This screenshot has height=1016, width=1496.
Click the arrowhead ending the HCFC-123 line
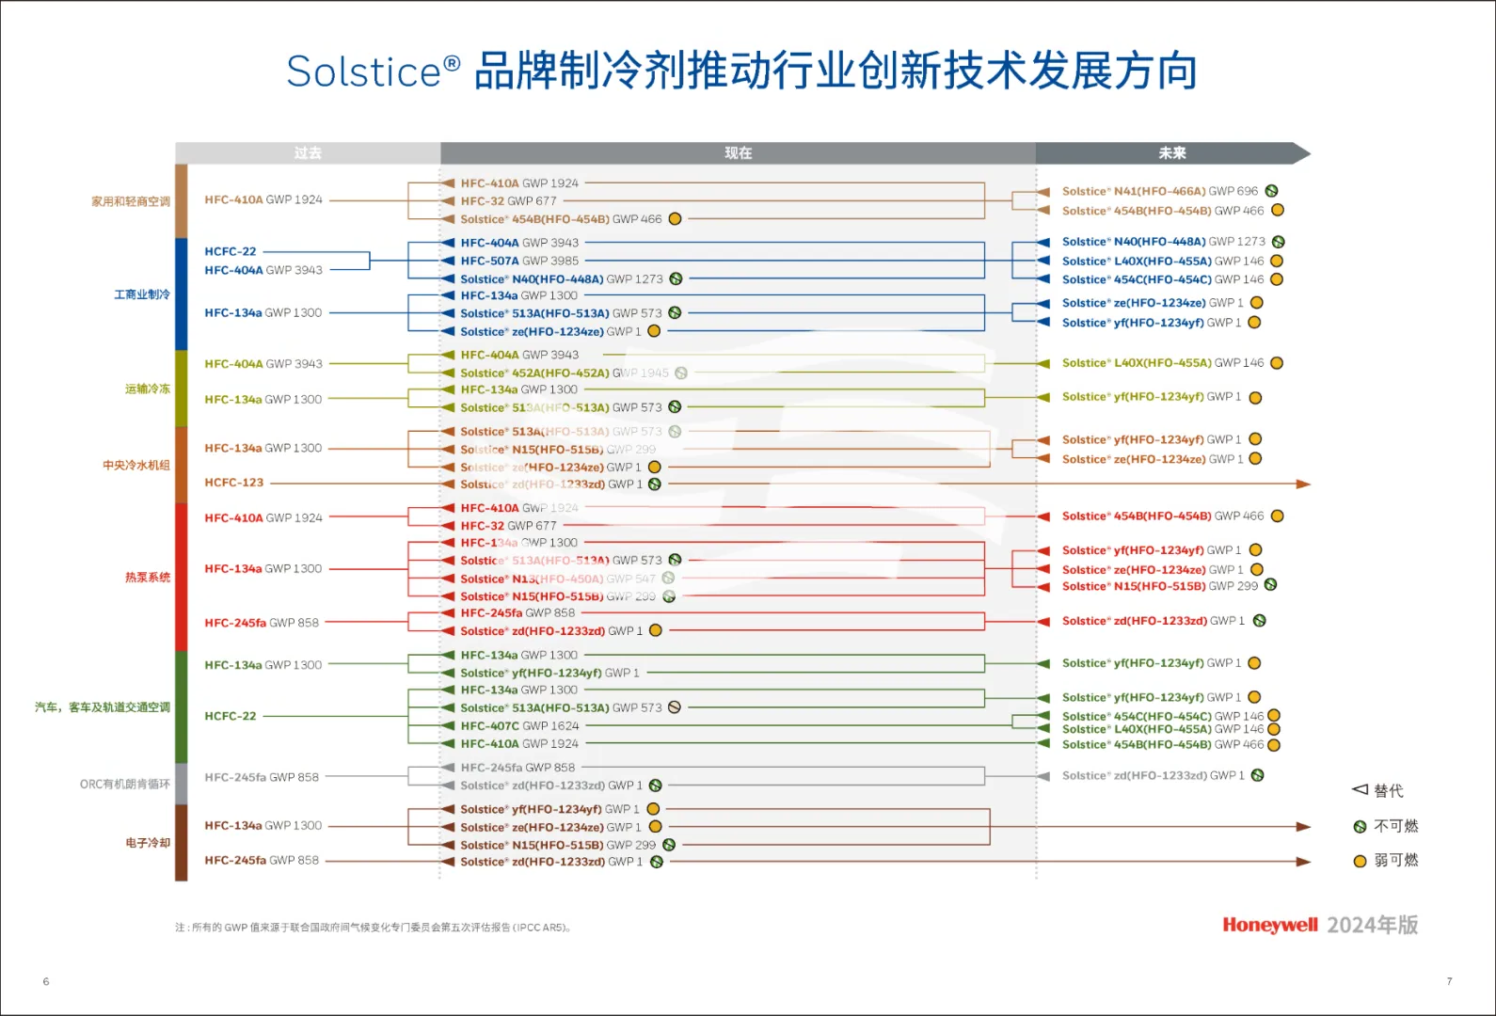click(x=1303, y=484)
